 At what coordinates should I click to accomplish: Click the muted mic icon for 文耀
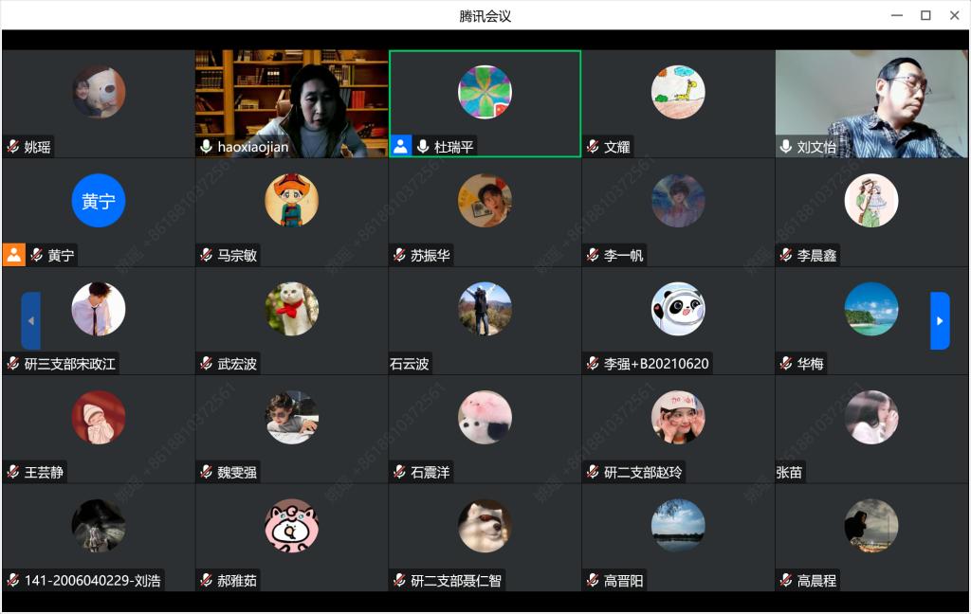click(593, 147)
